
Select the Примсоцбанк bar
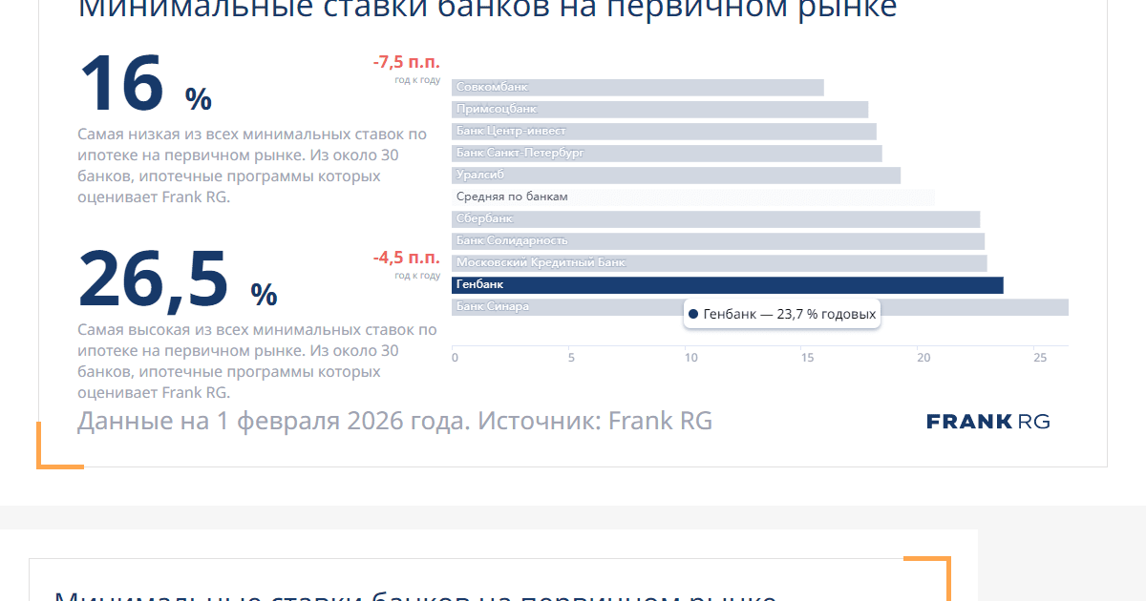659,110
